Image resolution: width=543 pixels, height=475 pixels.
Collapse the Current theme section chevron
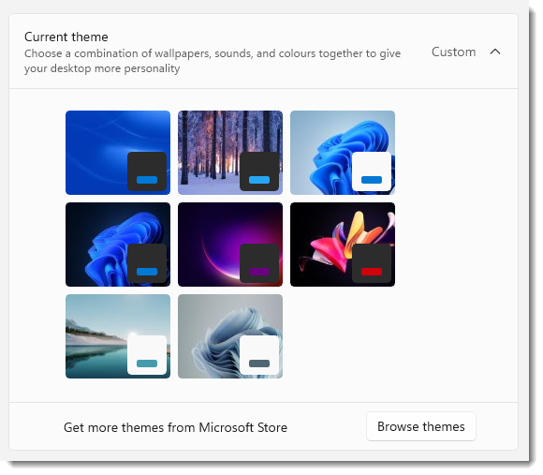pos(495,52)
